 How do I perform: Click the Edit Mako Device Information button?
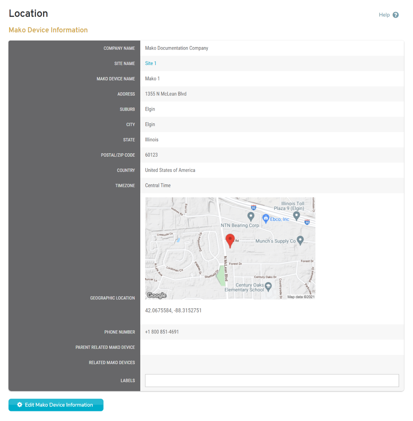(x=56, y=405)
